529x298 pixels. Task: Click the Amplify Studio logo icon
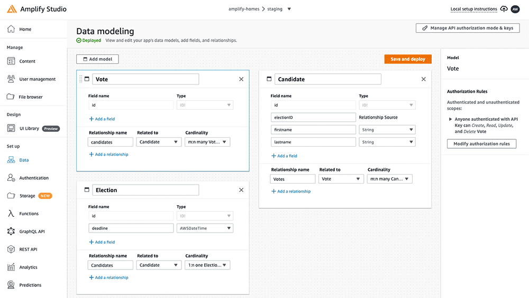[x=12, y=9]
